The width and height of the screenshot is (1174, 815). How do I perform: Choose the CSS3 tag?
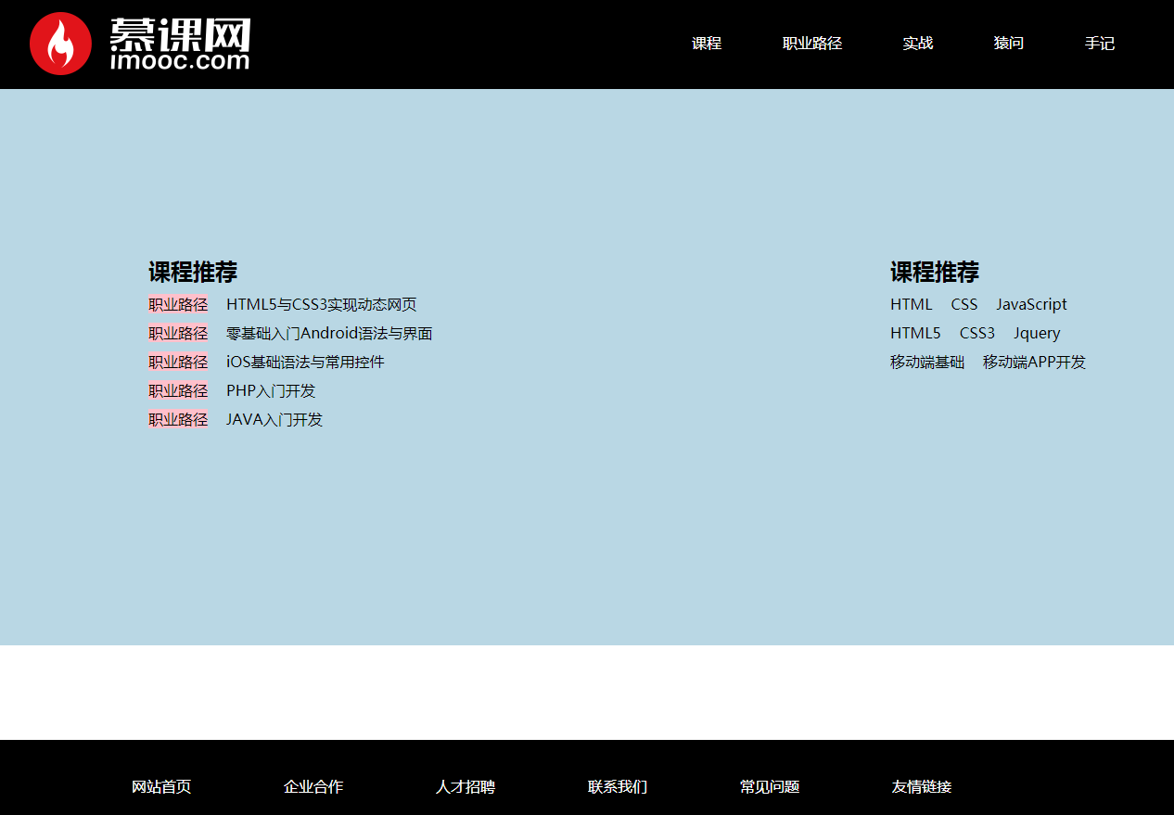[977, 333]
